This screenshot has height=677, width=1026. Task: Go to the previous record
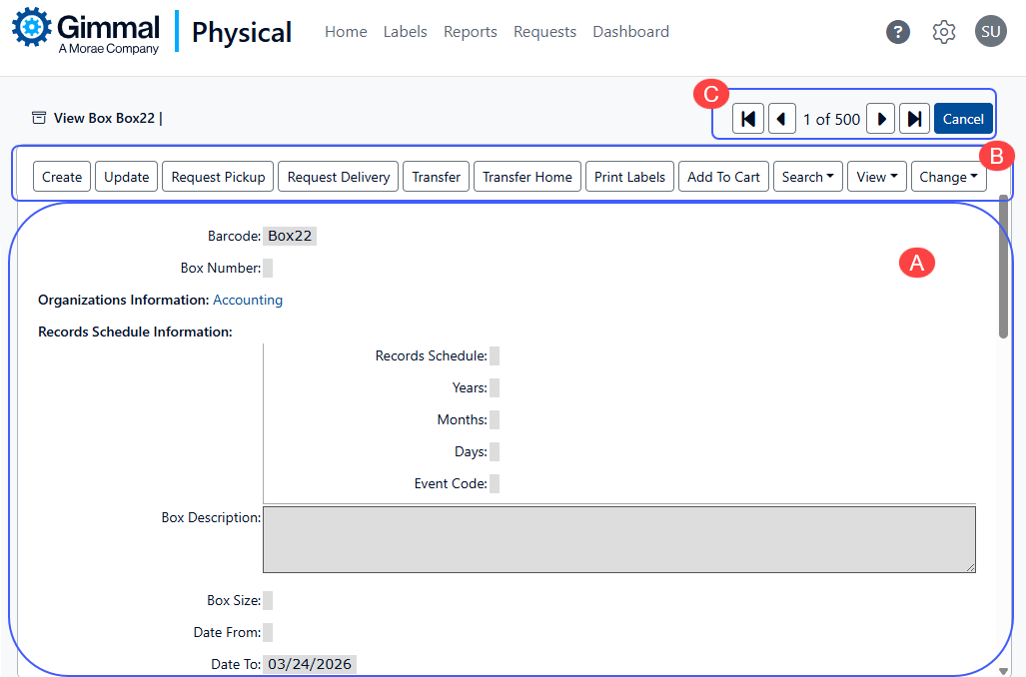point(781,119)
